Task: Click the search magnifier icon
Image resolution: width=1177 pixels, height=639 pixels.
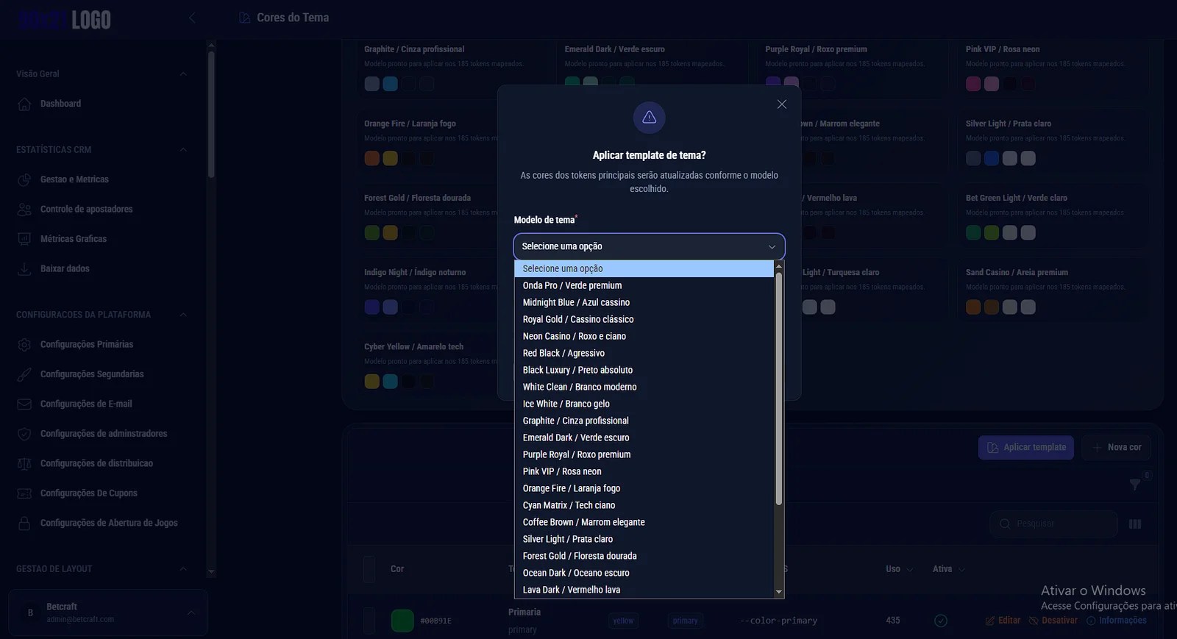Action: (x=1005, y=524)
